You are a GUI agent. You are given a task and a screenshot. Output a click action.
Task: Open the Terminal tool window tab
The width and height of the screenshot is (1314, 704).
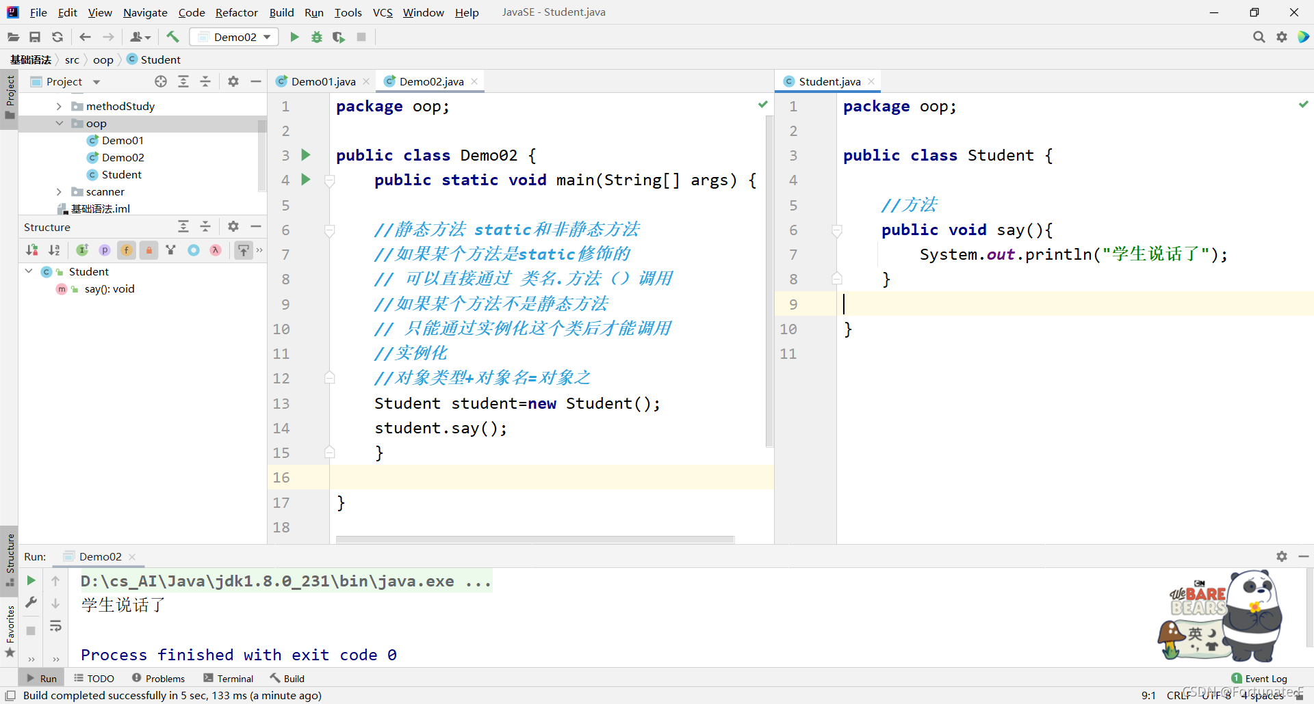(229, 678)
